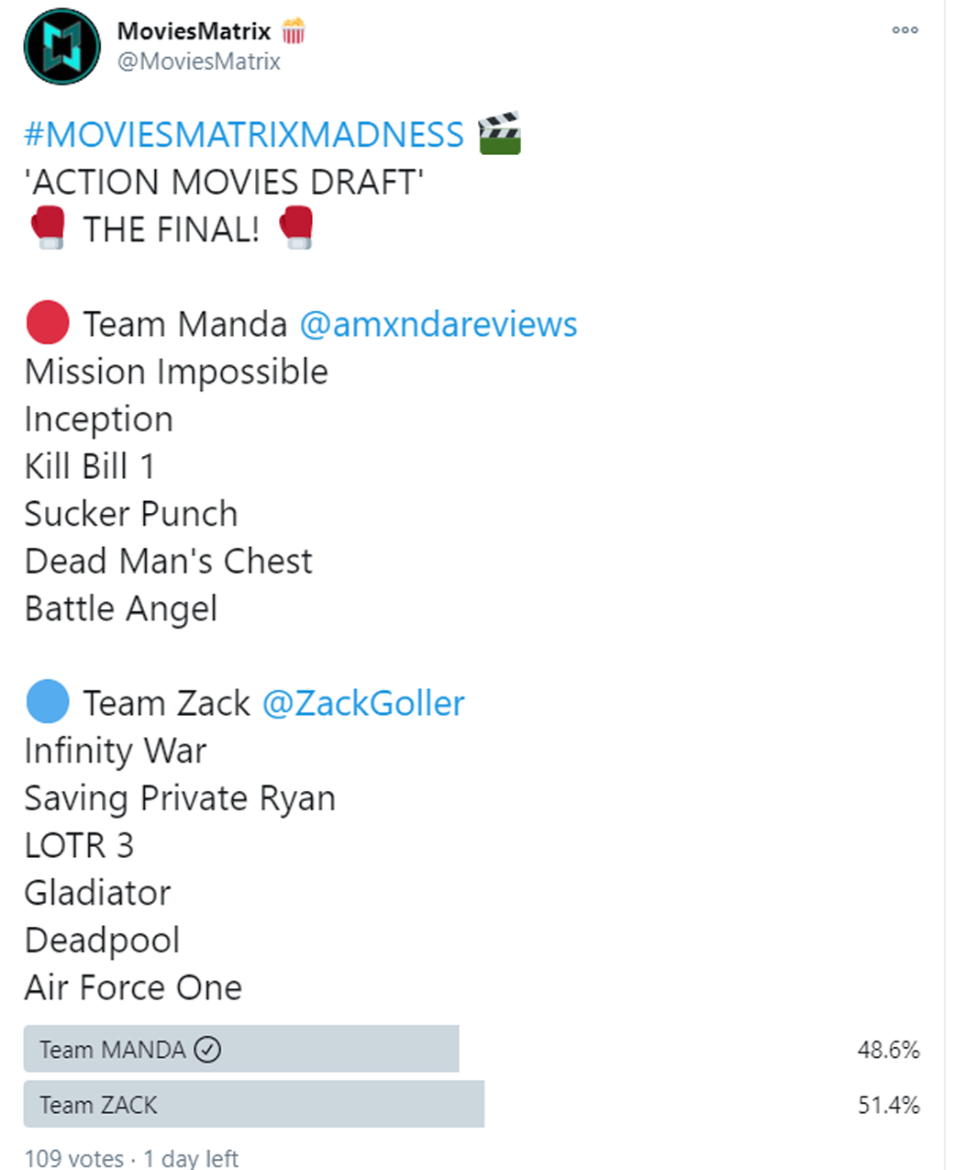Screen dimensions: 977x1170
Task: Open the #MOVIESMATRIXMADNESS hashtag
Action: 244,135
